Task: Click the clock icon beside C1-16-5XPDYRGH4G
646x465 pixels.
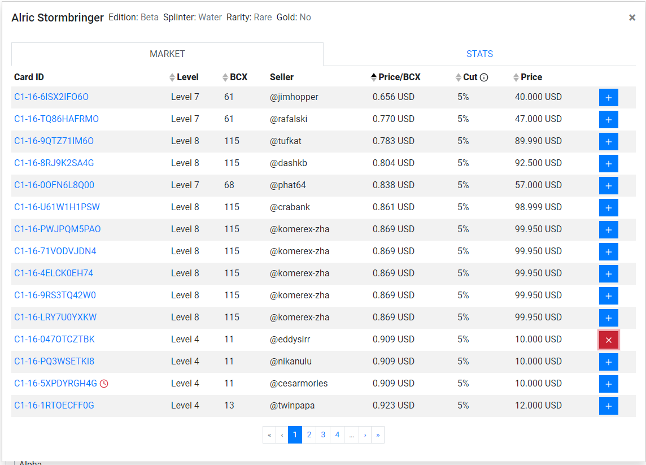Action: pos(104,384)
